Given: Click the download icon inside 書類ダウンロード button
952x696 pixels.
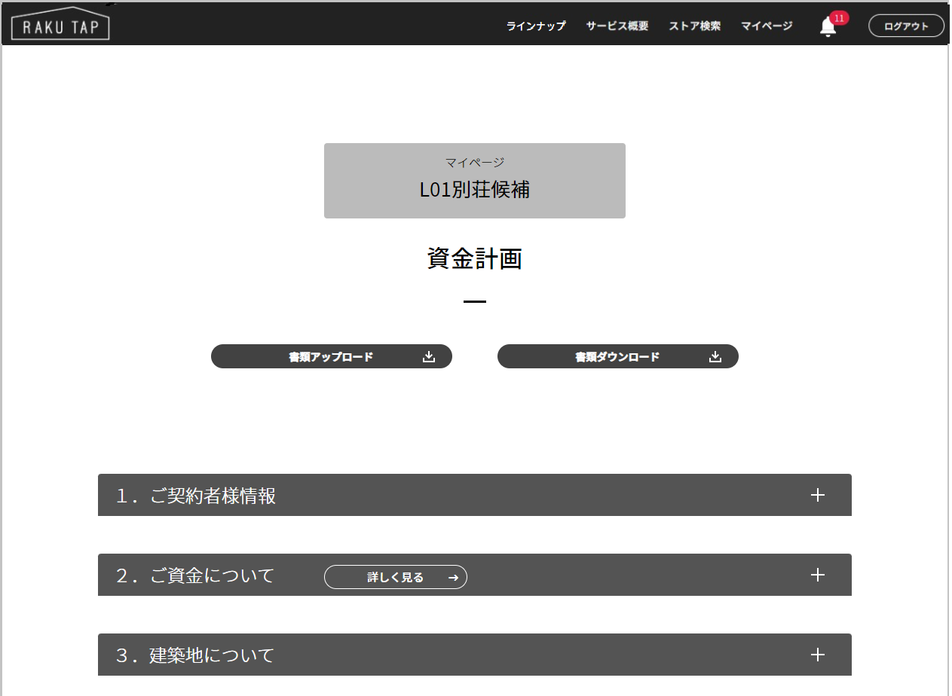Looking at the screenshot, I should [x=715, y=357].
